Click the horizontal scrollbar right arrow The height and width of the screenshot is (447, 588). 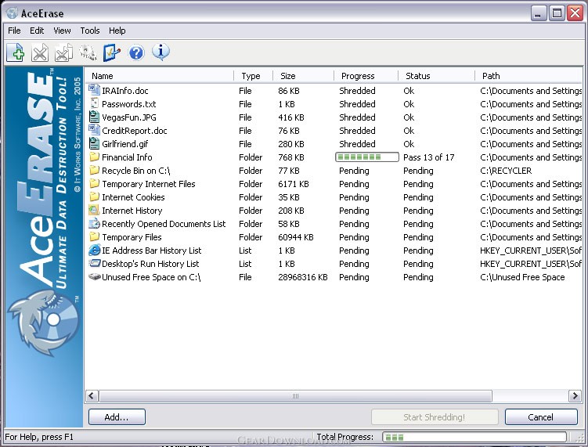[x=575, y=395]
